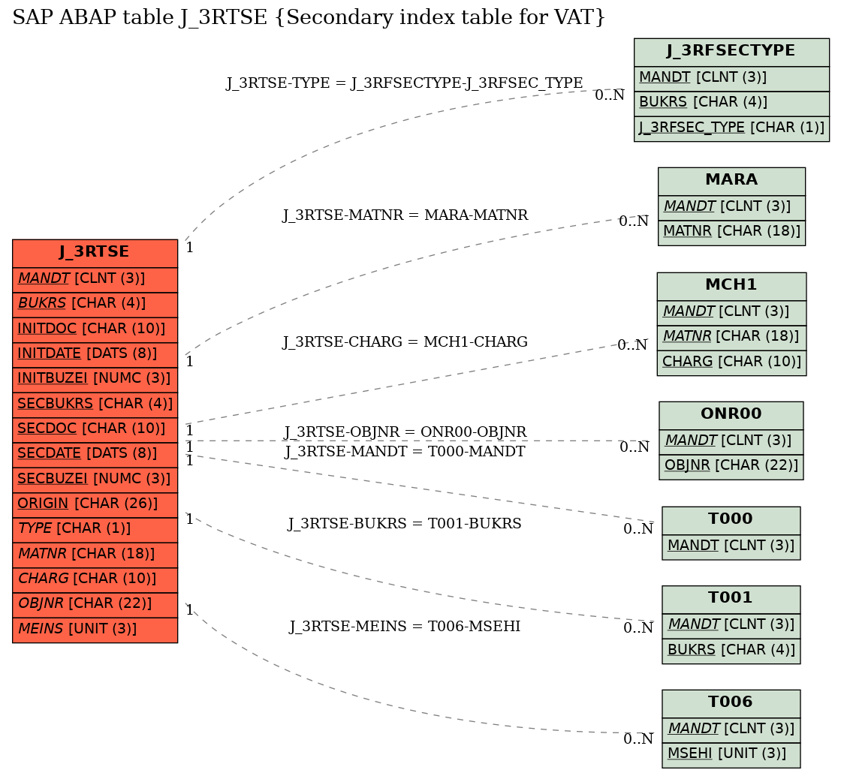Click relation label J_3RTSE-OBJNR = ONR00-OBJNR

[x=405, y=432]
